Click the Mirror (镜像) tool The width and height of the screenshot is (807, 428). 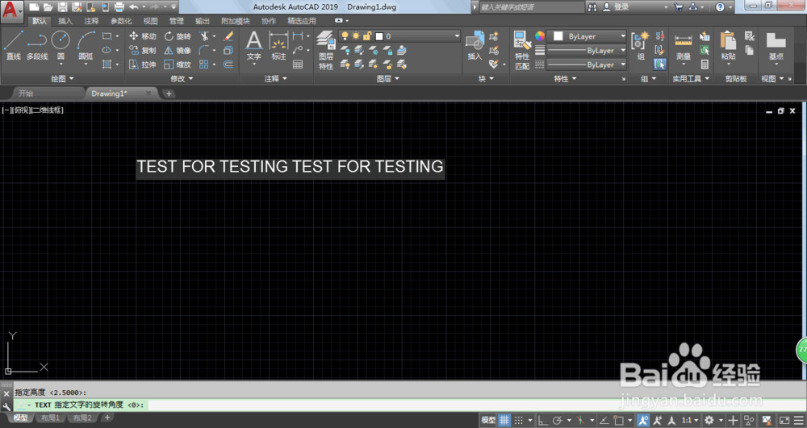(x=178, y=50)
